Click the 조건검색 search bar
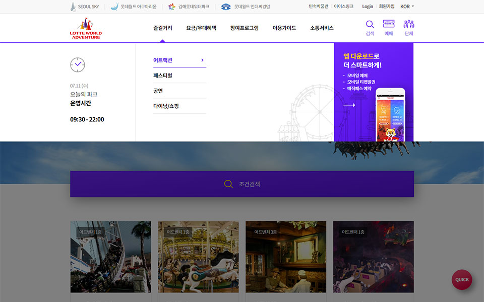This screenshot has height=302, width=484. pos(242,184)
